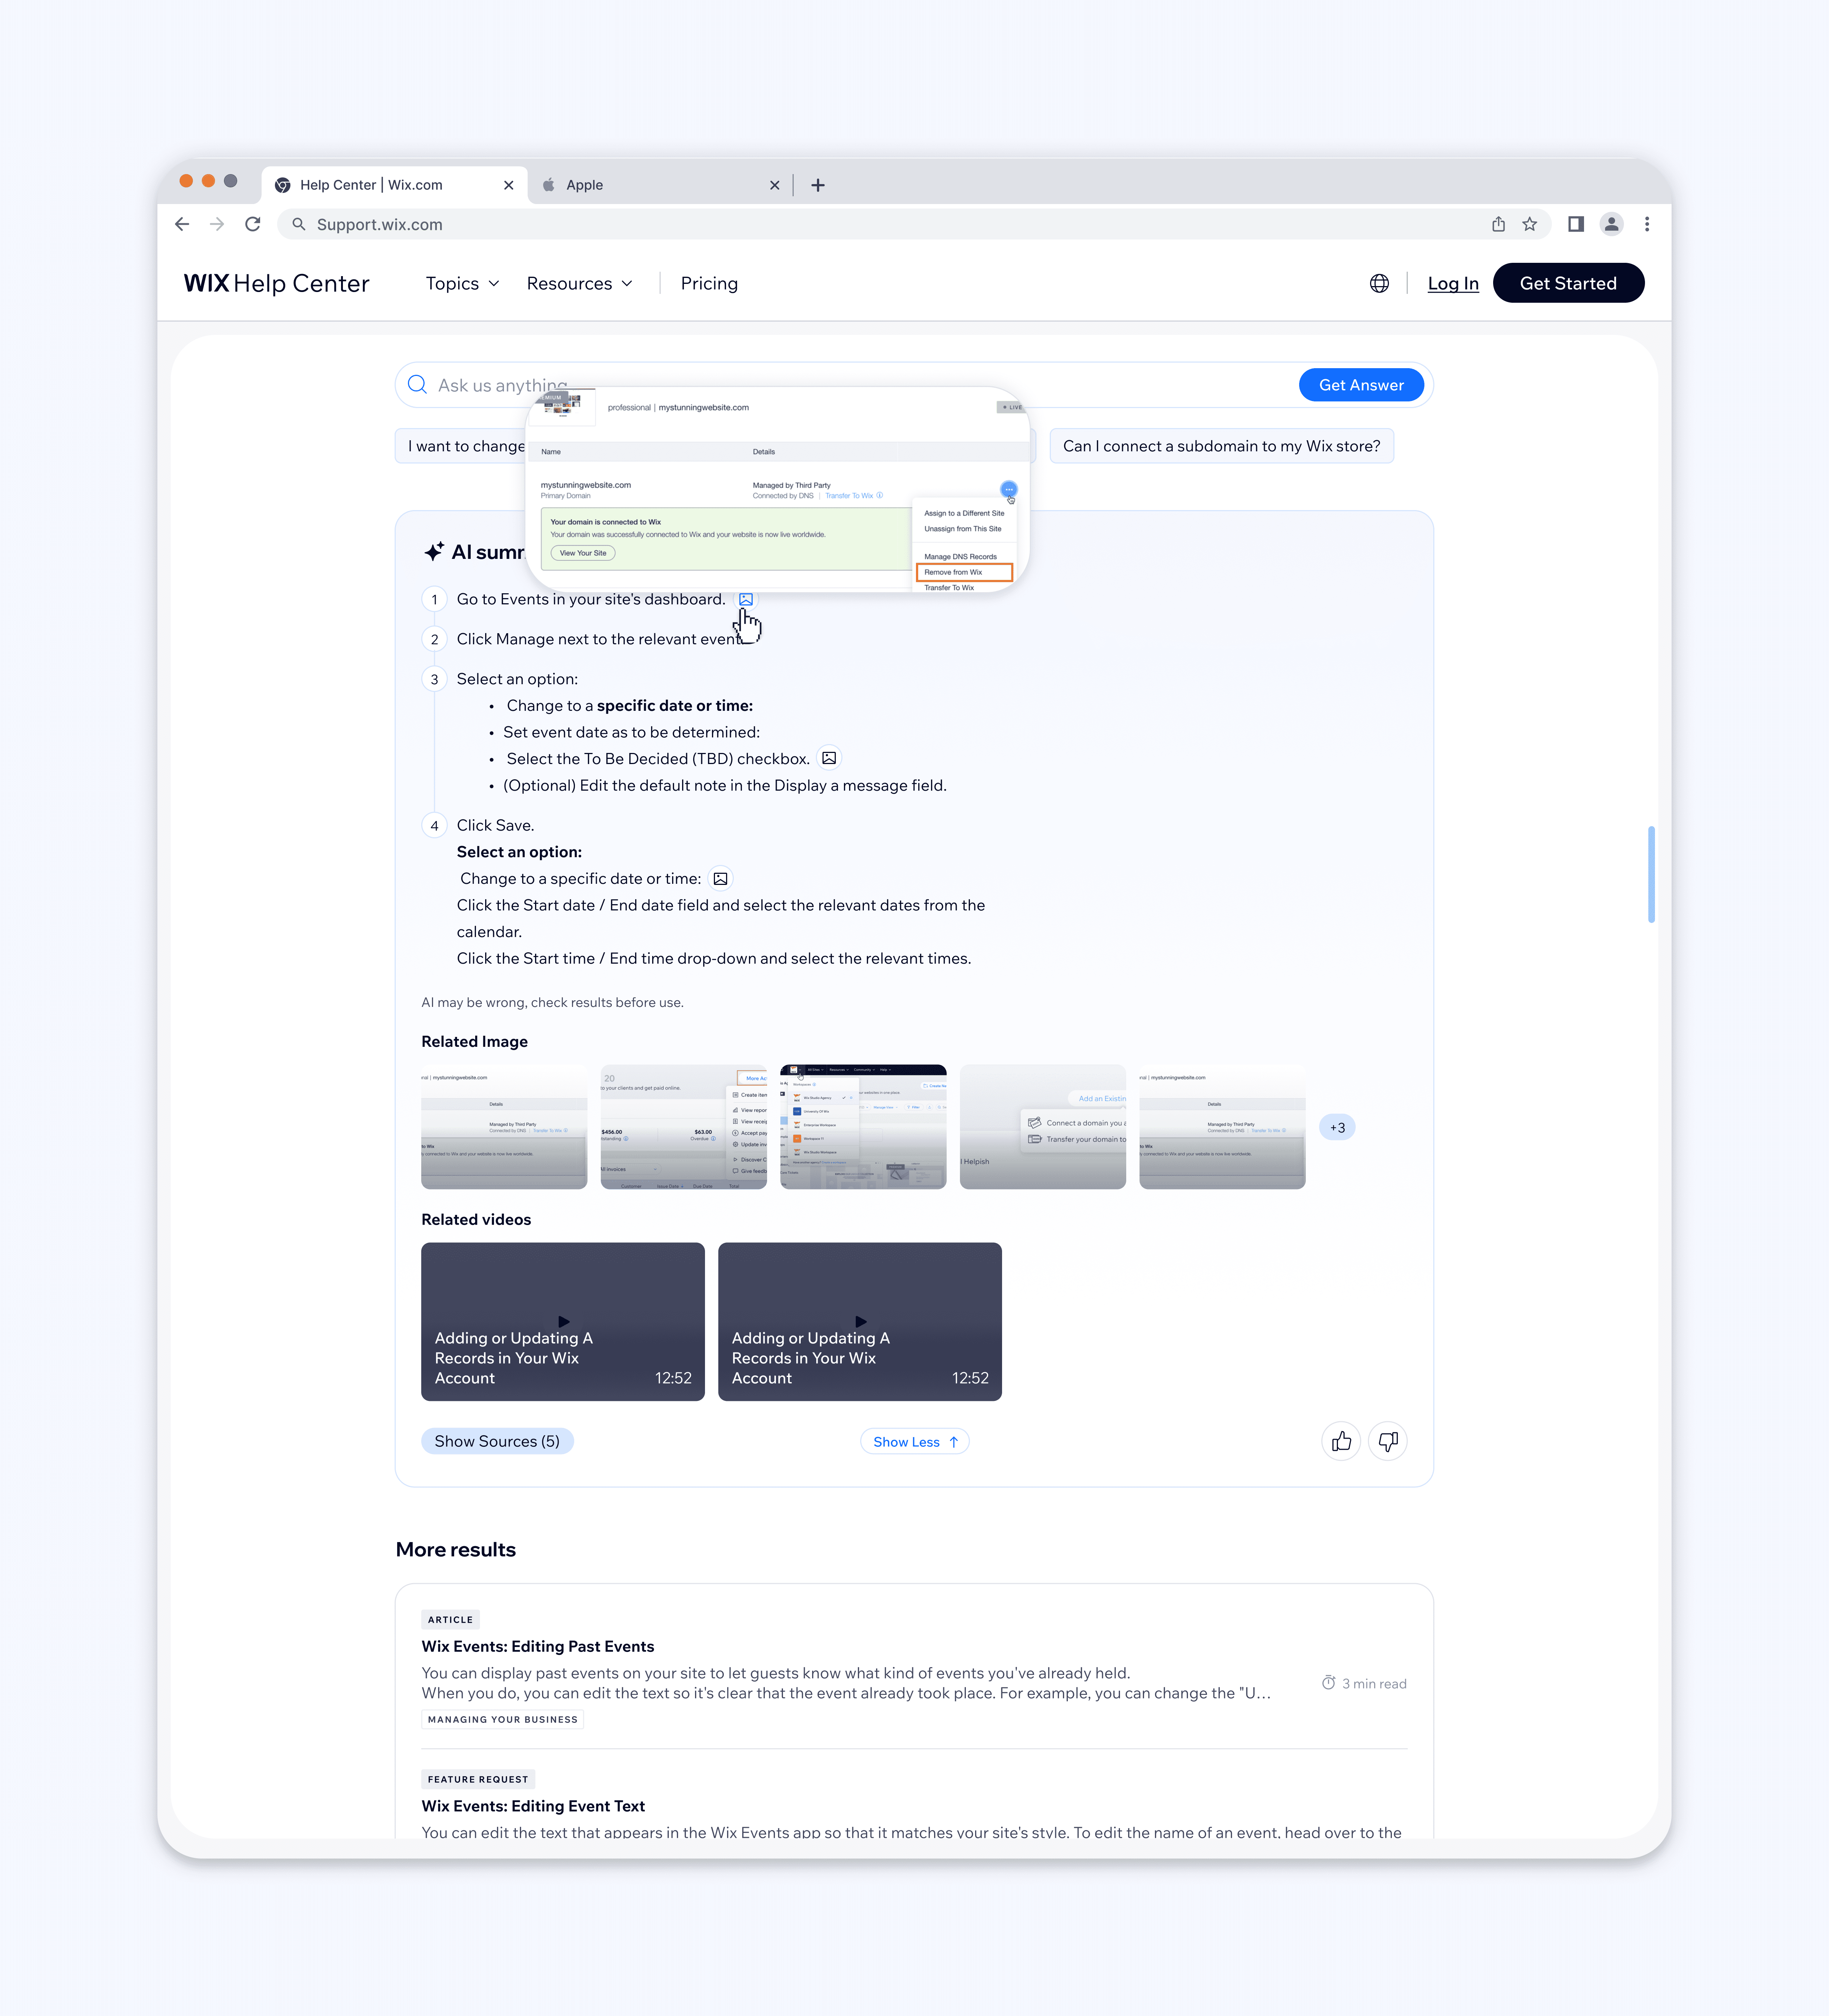This screenshot has height=2016, width=1829.
Task: Switch to the Apple browser tab
Action: [x=584, y=185]
